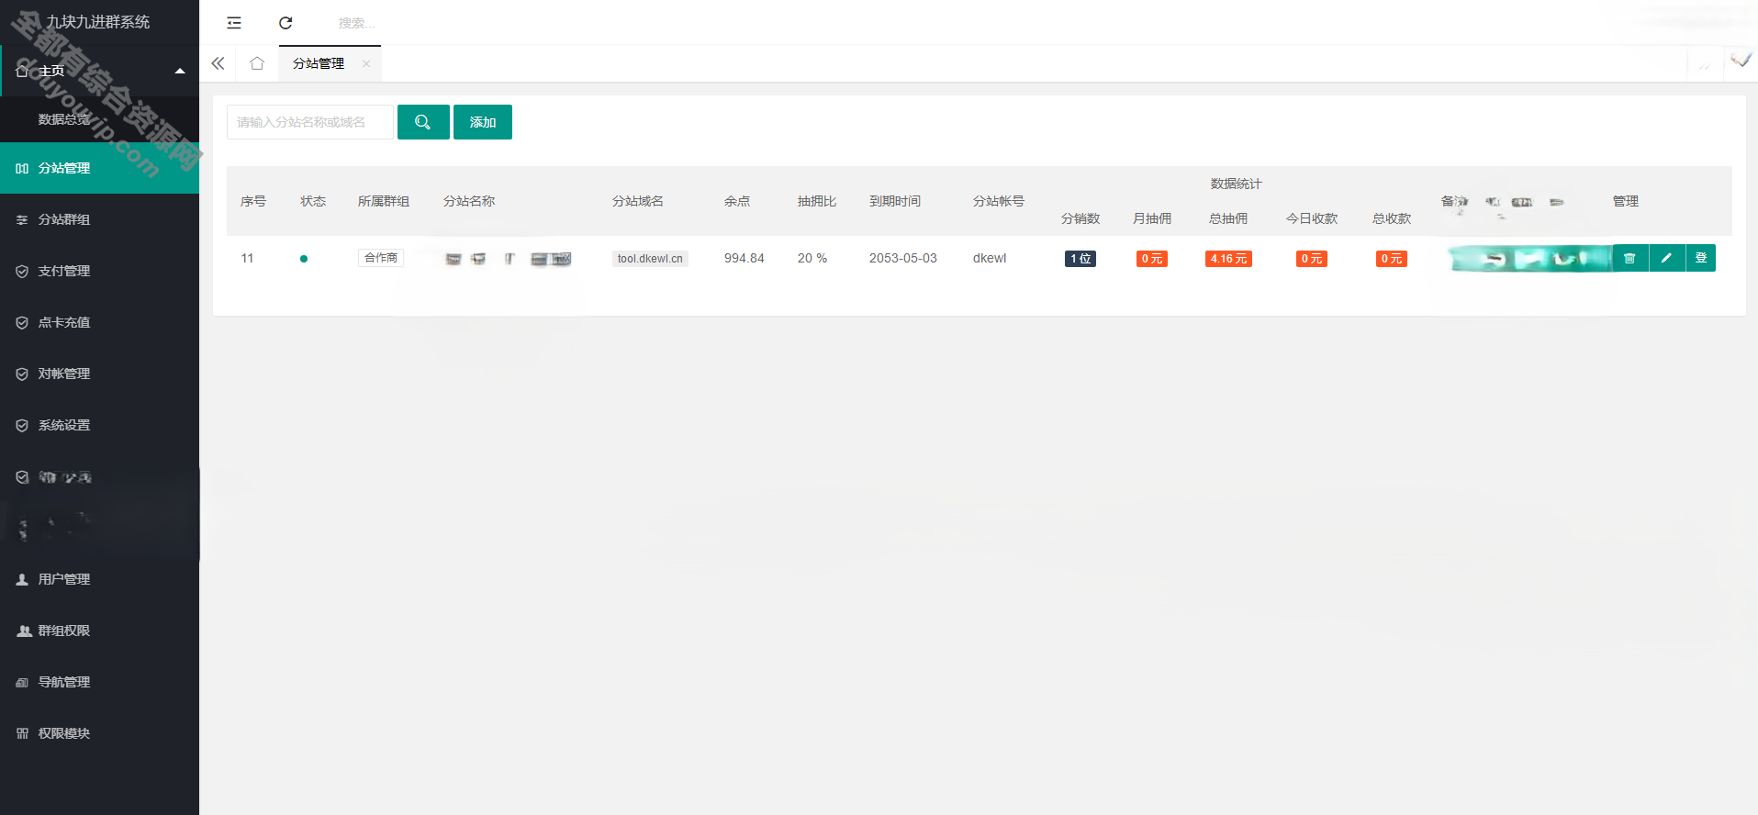This screenshot has width=1758, height=815.
Task: Open 导航管理 in sidebar
Action: 99,682
